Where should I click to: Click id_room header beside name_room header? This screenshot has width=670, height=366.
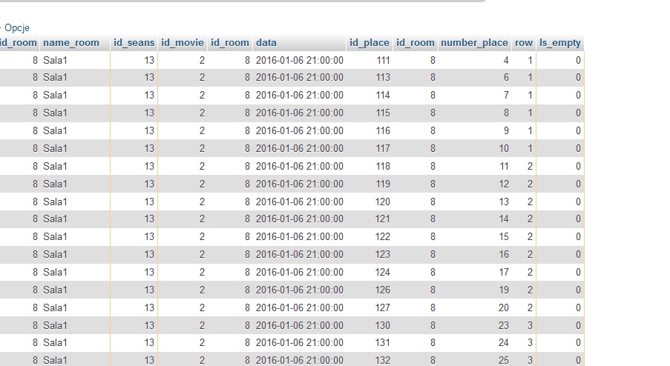pos(19,43)
